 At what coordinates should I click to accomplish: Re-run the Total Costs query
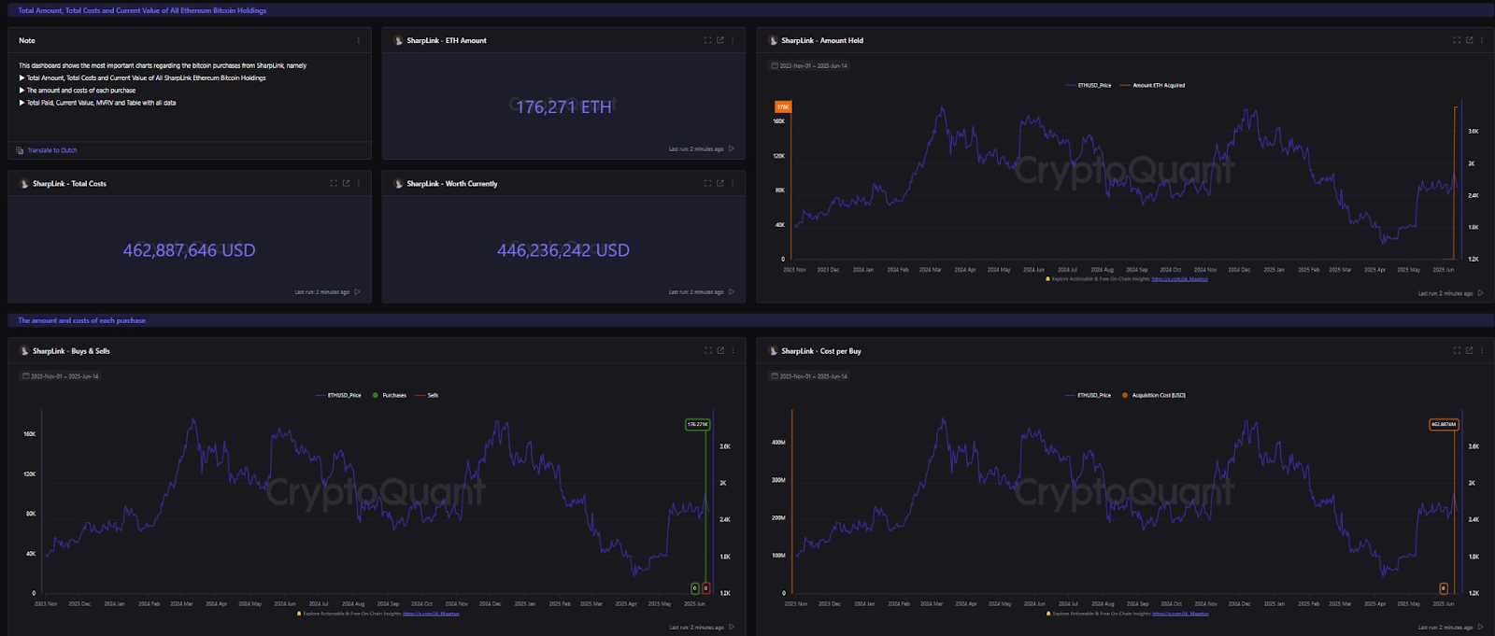coord(357,291)
